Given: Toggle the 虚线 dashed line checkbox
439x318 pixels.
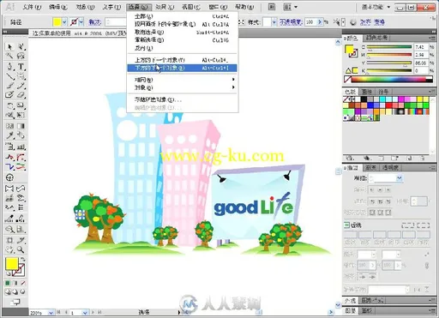Looking at the screenshot, I should (346, 225).
